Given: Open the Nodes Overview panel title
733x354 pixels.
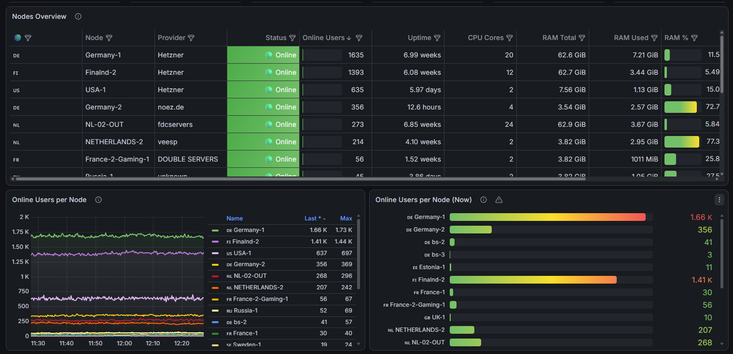Looking at the screenshot, I should (x=39, y=16).
